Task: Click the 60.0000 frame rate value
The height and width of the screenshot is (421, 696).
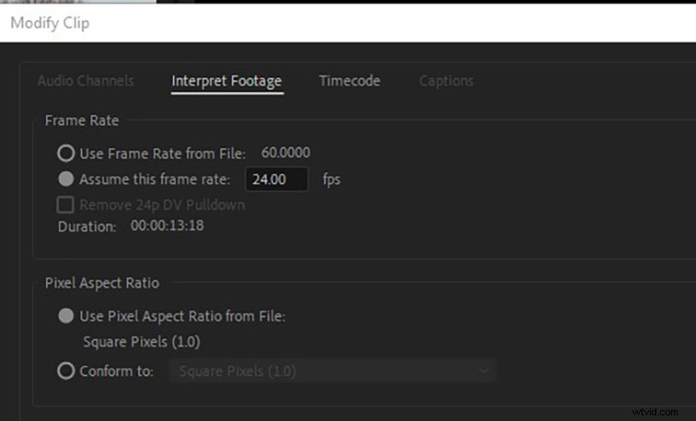Action: click(286, 153)
